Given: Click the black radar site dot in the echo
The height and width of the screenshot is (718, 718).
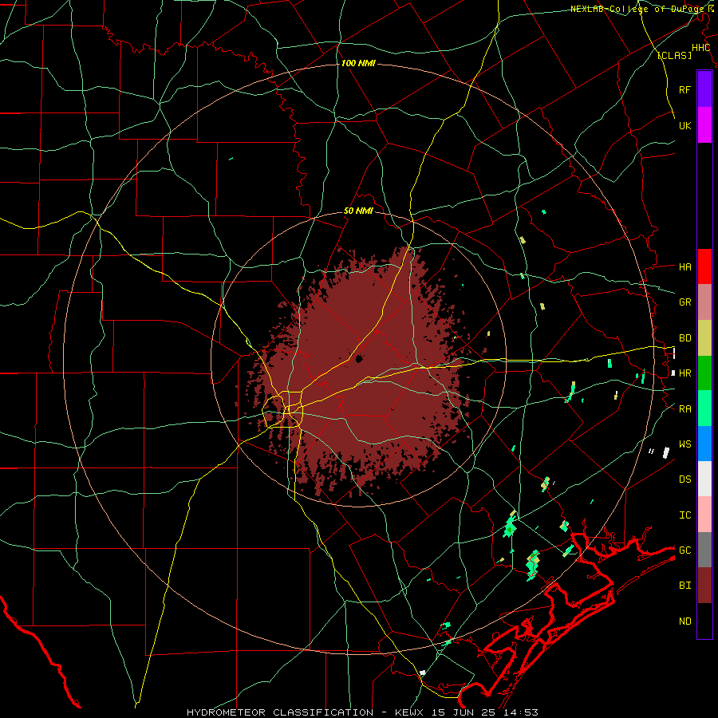Looking at the screenshot, I should pos(359,359).
